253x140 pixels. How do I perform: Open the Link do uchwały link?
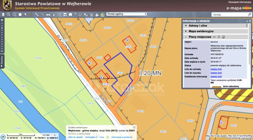[216, 69]
